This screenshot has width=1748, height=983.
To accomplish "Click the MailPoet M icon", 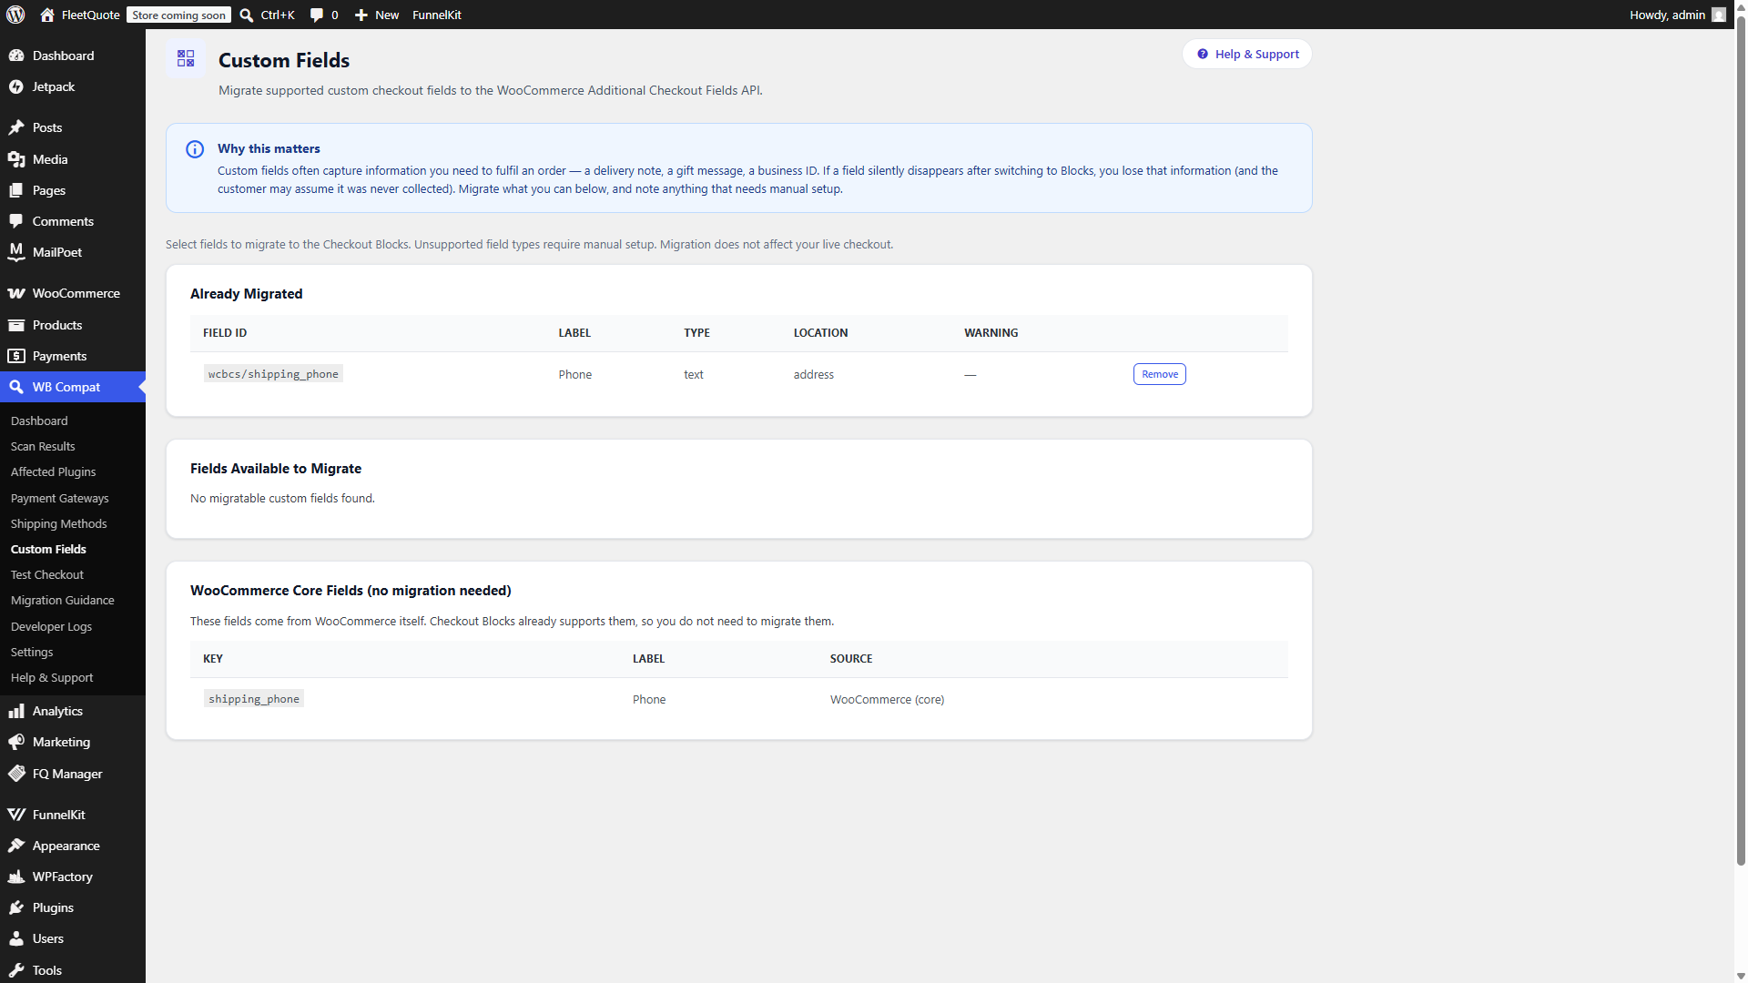I will 16,252.
